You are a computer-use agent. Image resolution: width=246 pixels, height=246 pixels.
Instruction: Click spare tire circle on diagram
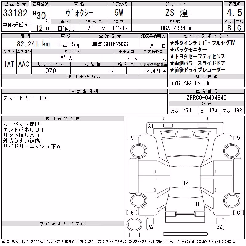pyautogui.click(x=134, y=224)
